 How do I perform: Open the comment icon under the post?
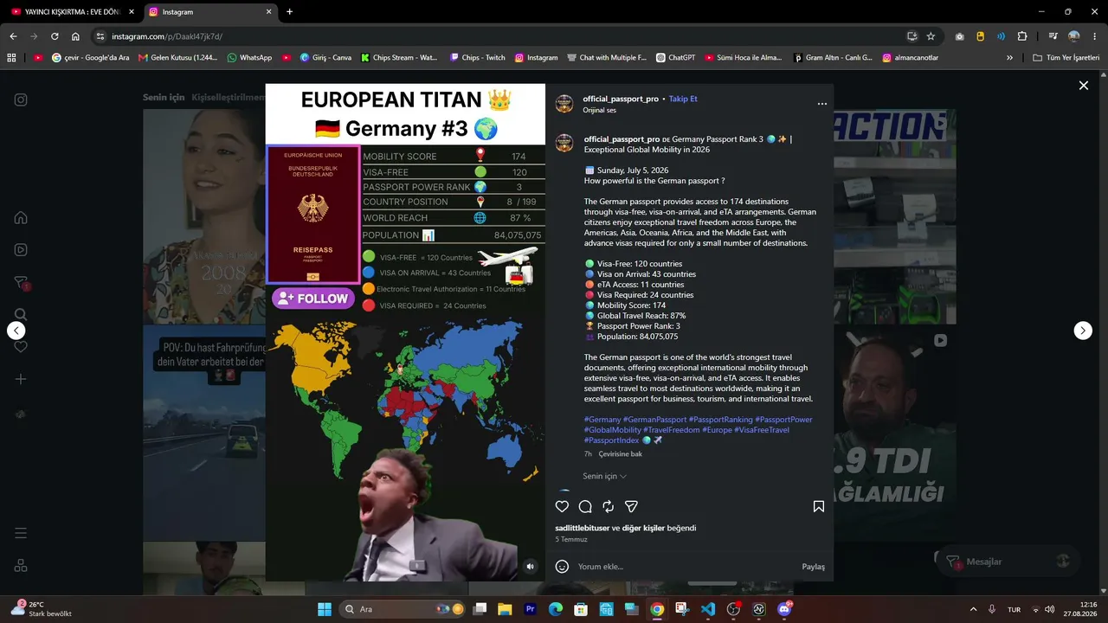point(585,506)
